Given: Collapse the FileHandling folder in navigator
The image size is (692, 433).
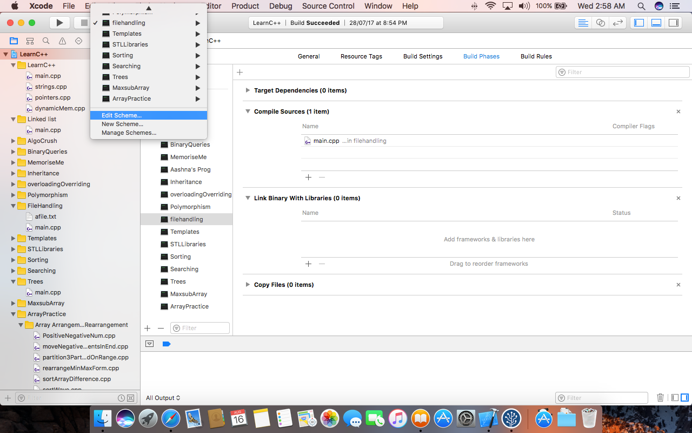Looking at the screenshot, I should point(14,206).
